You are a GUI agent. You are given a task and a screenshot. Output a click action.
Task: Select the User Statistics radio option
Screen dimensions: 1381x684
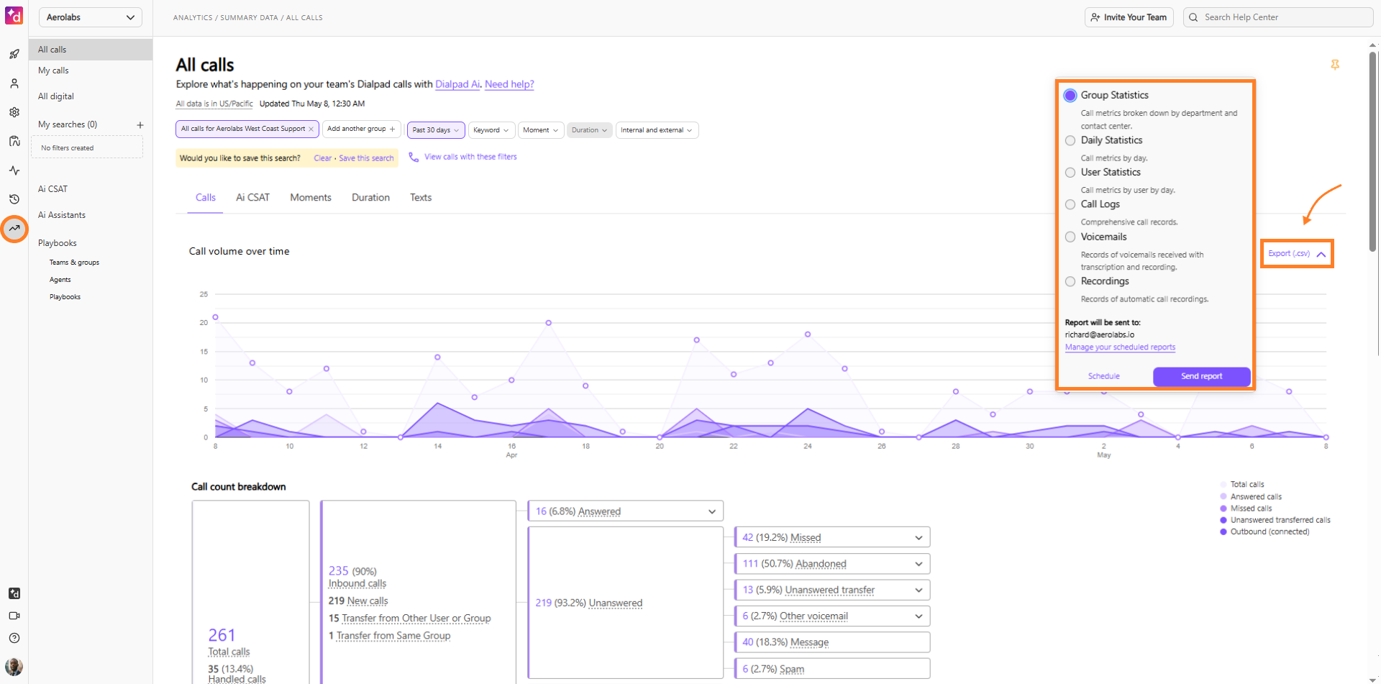pos(1070,173)
